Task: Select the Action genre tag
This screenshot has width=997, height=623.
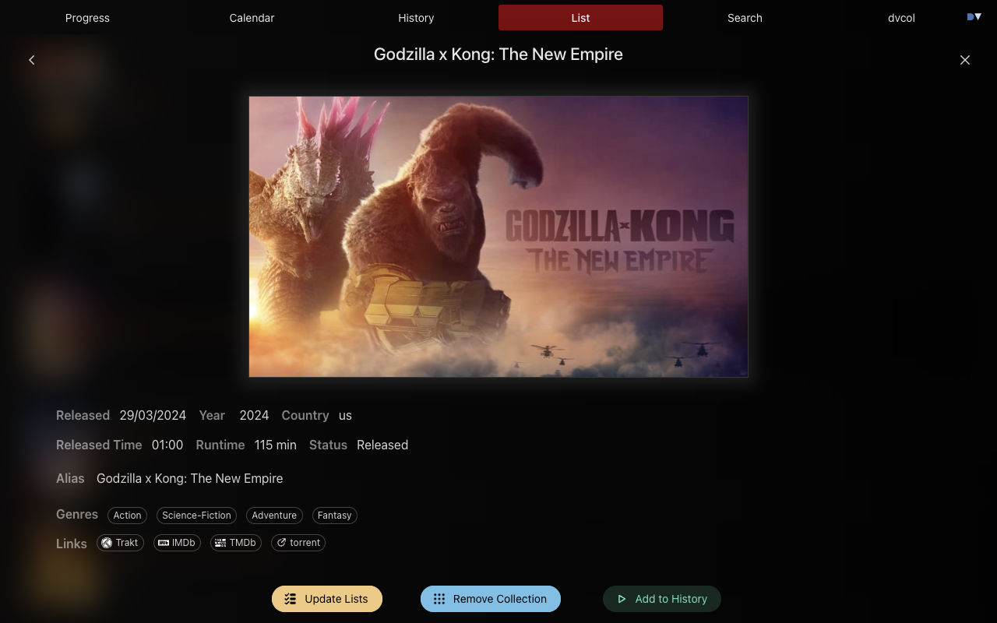Action: click(x=127, y=516)
